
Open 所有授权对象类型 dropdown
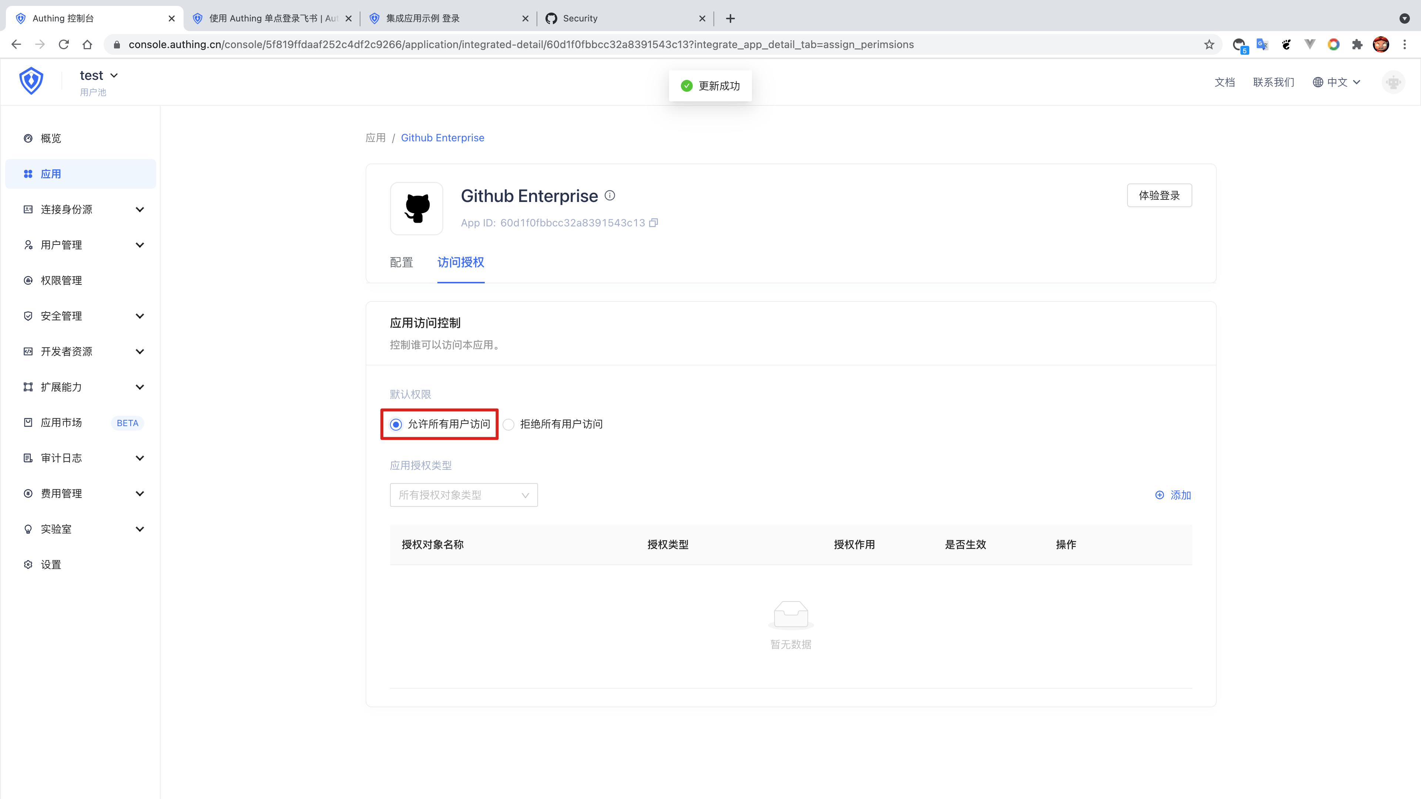463,495
